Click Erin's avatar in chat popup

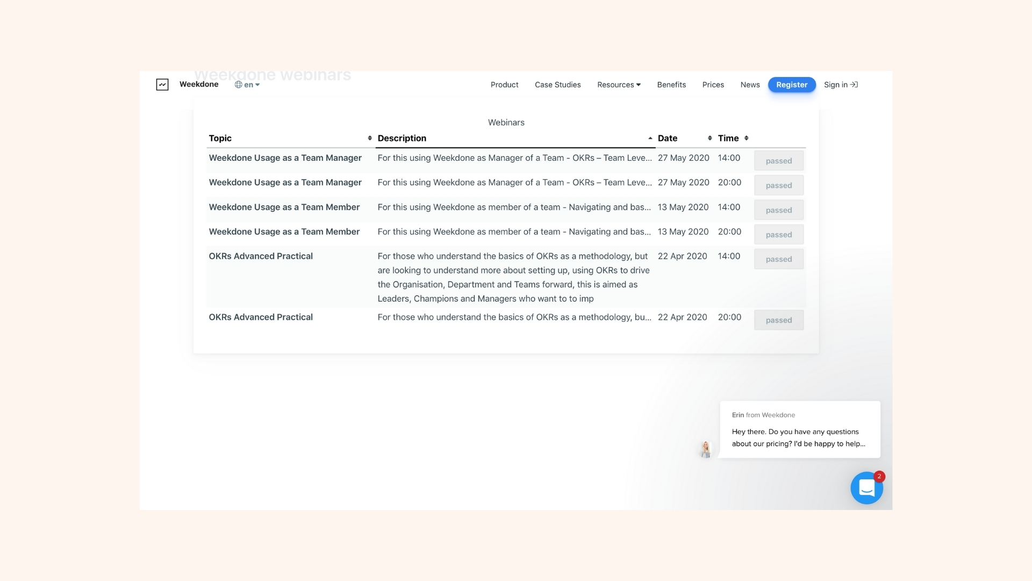pyautogui.click(x=706, y=449)
